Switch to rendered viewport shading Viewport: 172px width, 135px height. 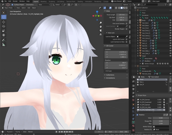[x=126, y=8]
